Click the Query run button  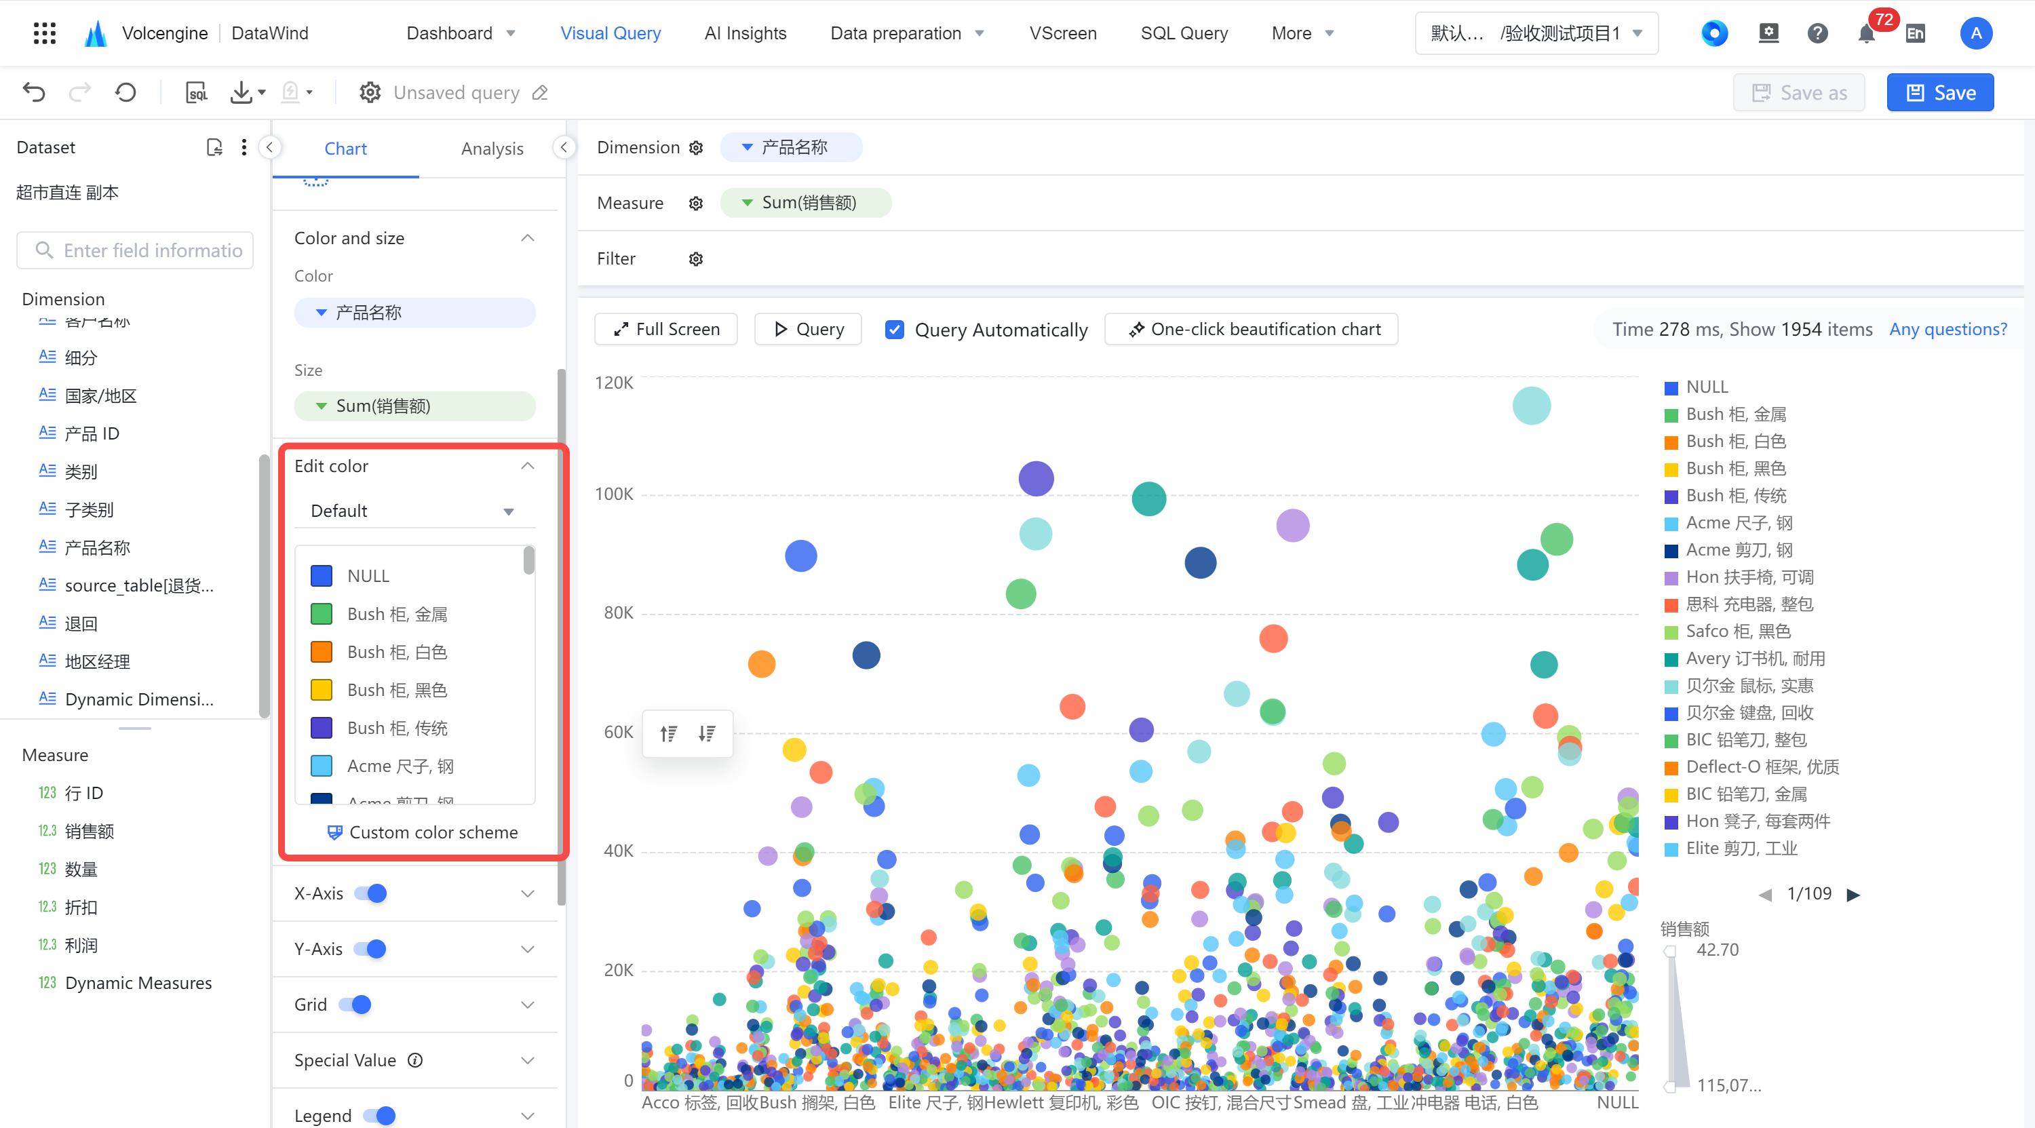point(807,330)
